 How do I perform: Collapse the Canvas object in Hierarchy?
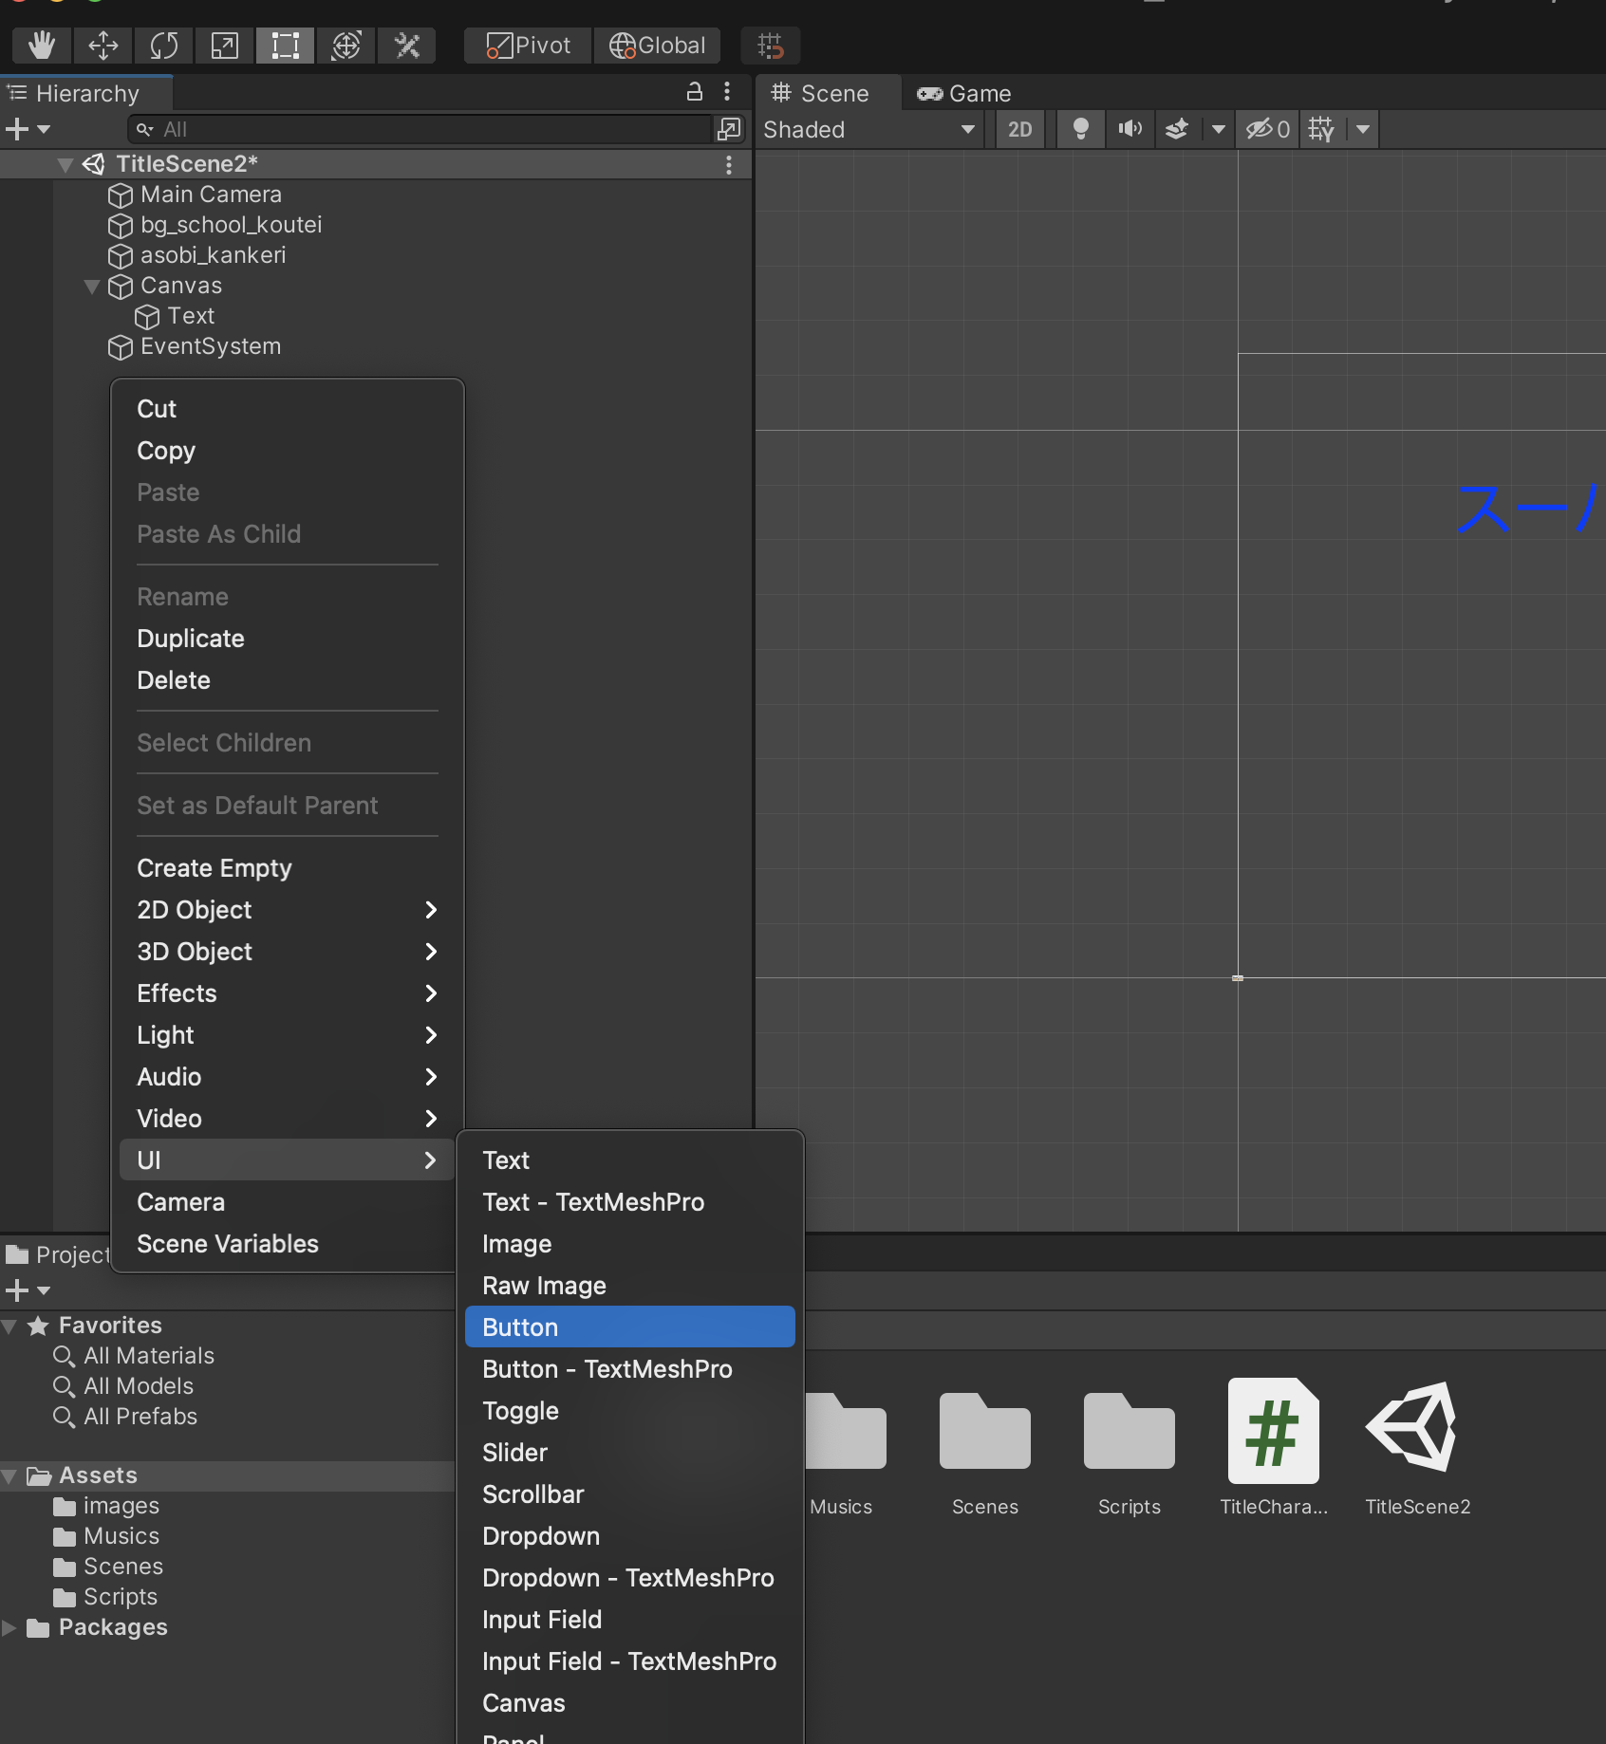92,286
